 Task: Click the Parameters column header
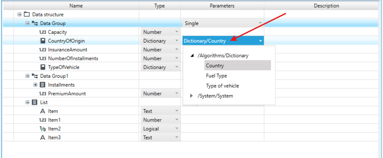(x=222, y=6)
